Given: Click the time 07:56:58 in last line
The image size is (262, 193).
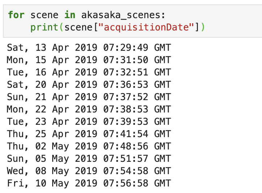Looking at the screenshot, I should 126,183.
